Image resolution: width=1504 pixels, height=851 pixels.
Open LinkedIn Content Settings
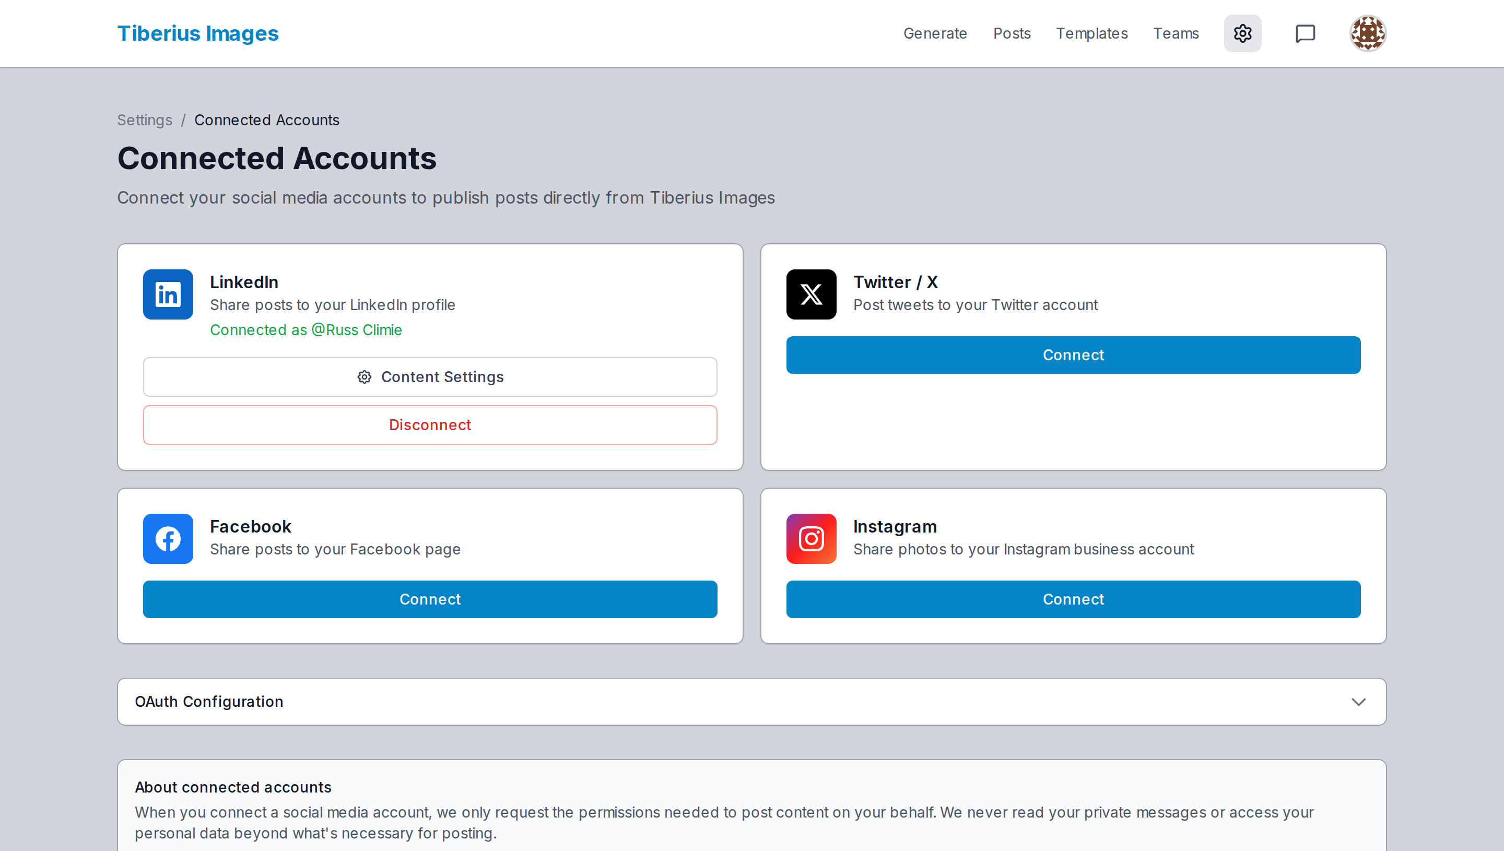tap(430, 377)
